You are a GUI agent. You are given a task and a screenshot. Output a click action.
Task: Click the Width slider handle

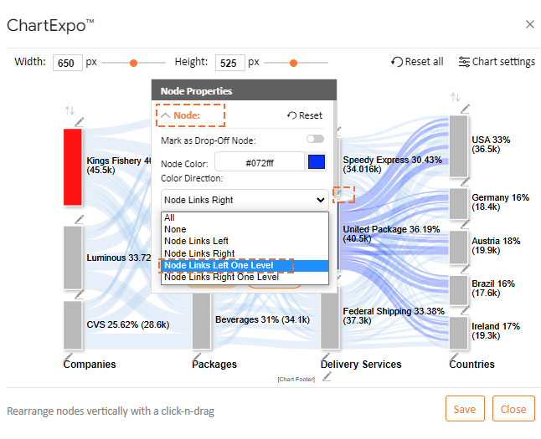[133, 63]
